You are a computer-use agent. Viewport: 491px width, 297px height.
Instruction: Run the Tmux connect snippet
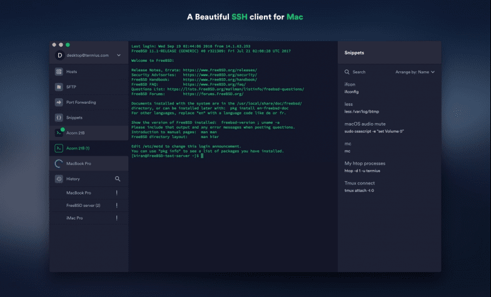click(x=390, y=186)
